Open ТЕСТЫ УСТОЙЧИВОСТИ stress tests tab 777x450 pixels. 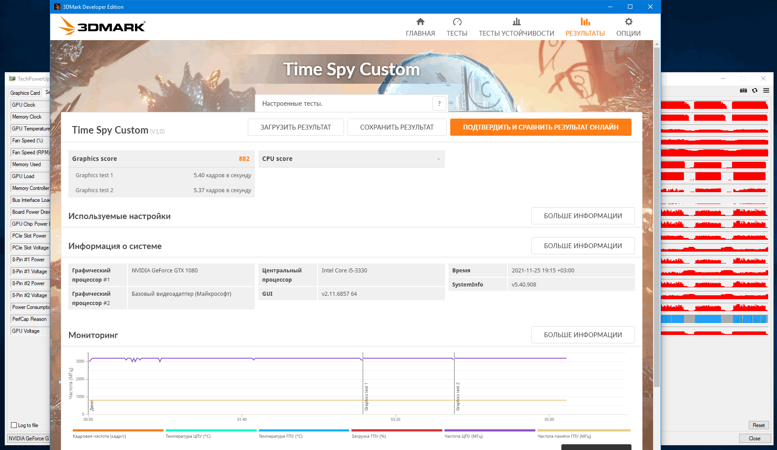(x=516, y=27)
